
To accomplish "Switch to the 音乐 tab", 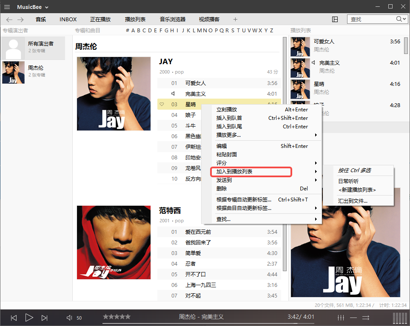I will (41, 19).
